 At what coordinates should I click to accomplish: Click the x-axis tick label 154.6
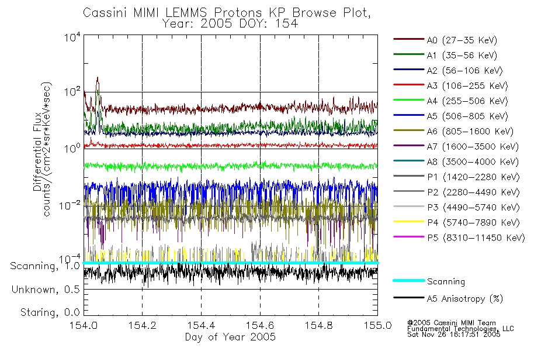(x=260, y=325)
